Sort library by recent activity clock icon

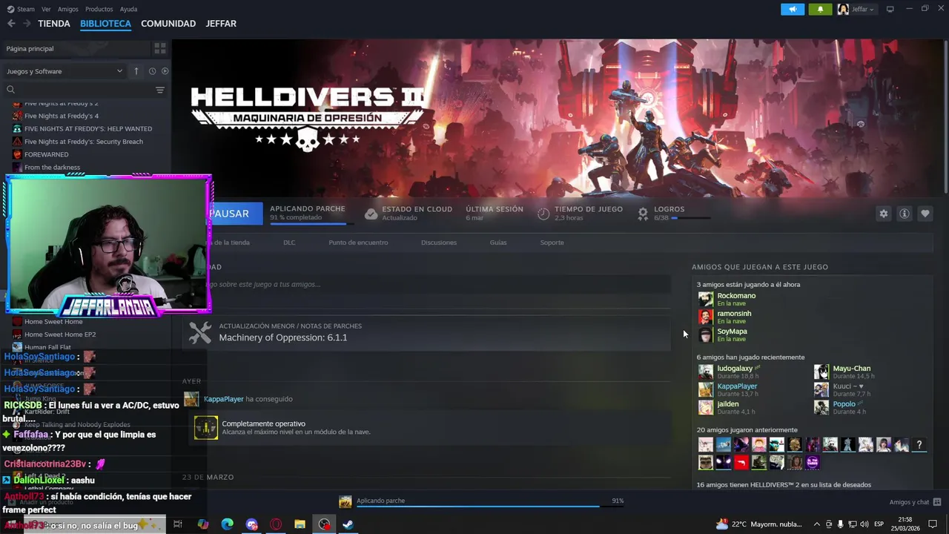click(152, 71)
